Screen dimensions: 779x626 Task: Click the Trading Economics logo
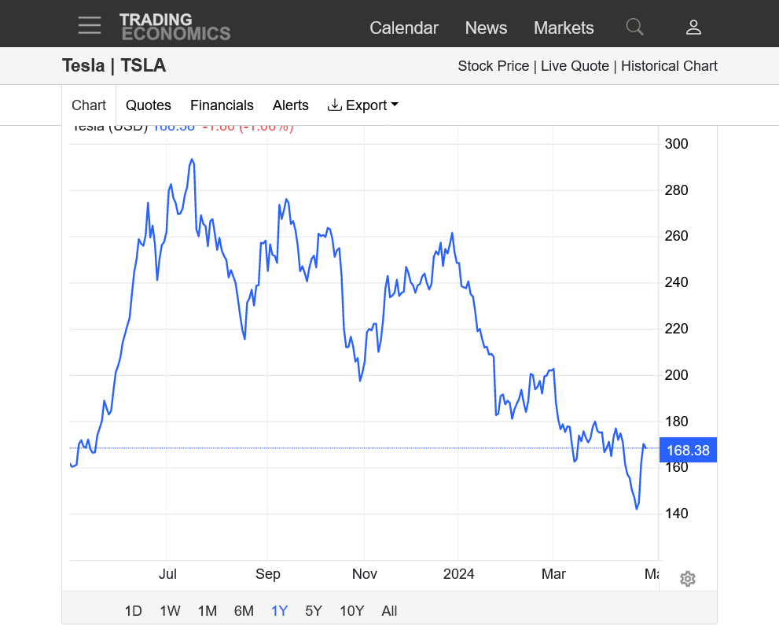click(175, 26)
